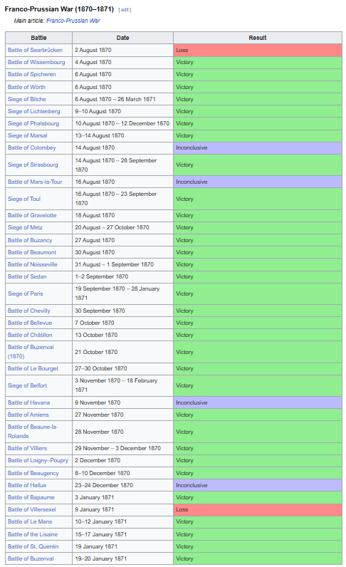Follow the Siege of Bitche link
The height and width of the screenshot is (567, 346).
(x=27, y=99)
